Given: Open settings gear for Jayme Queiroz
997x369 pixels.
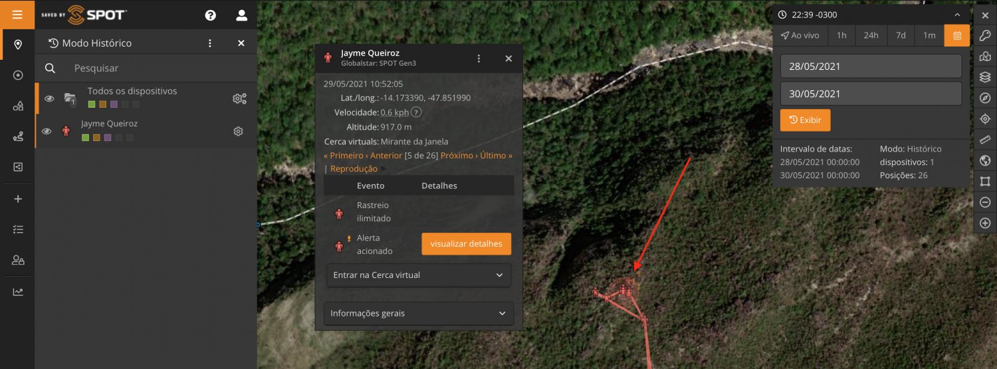Looking at the screenshot, I should [238, 132].
